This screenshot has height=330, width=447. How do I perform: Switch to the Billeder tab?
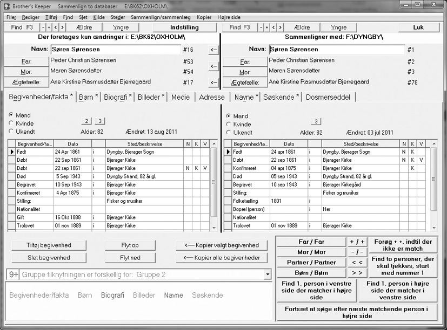pos(151,97)
